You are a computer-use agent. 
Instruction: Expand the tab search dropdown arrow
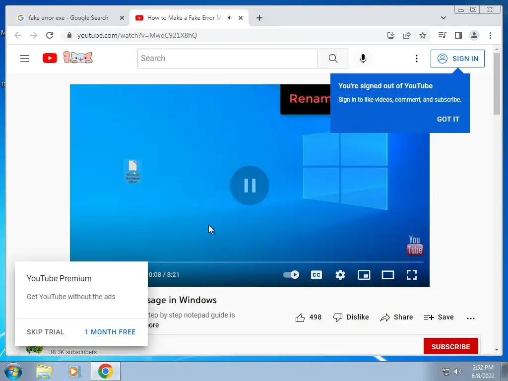(443, 18)
